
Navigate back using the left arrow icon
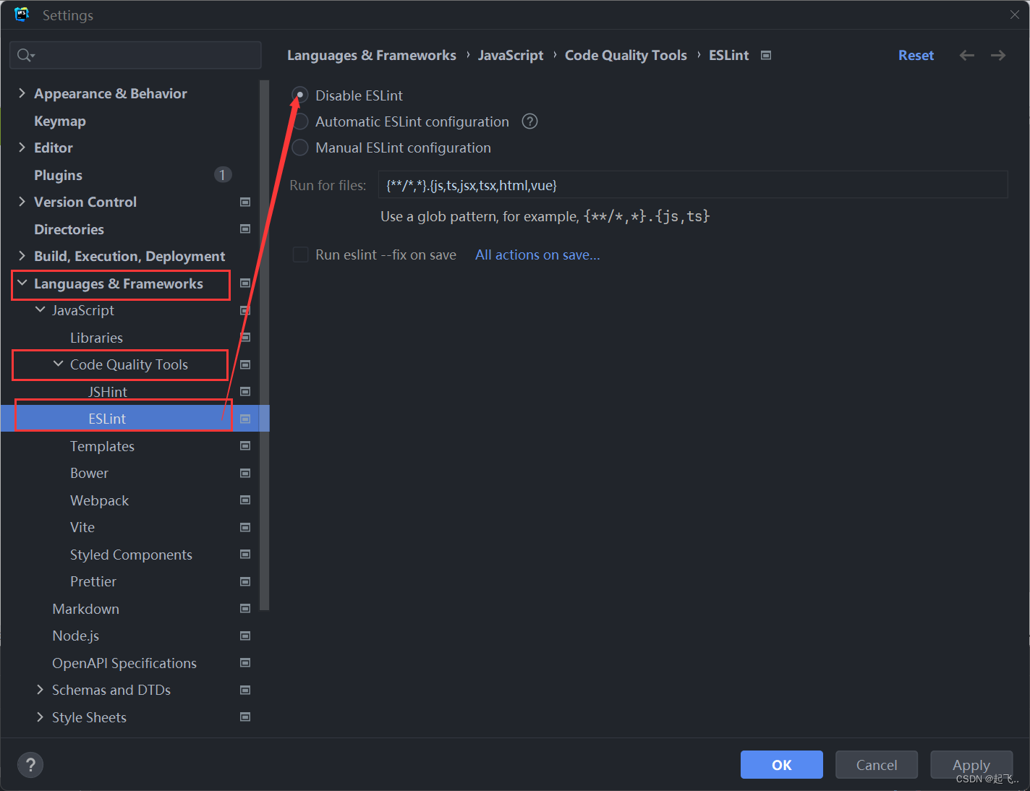[966, 55]
